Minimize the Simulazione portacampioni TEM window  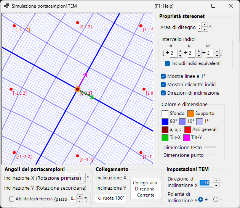196,6
